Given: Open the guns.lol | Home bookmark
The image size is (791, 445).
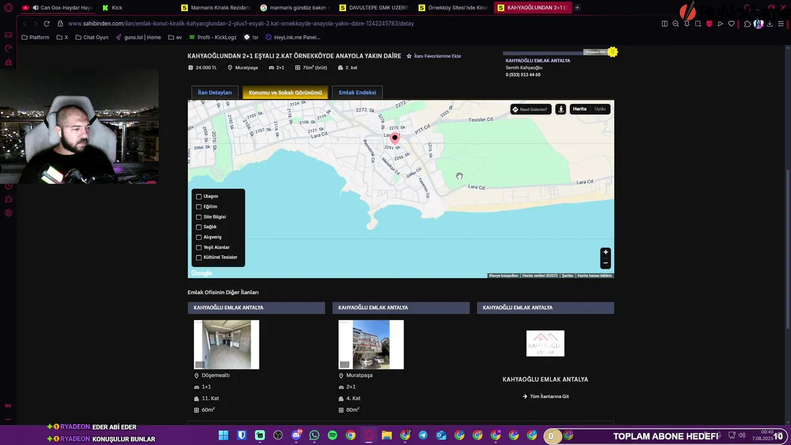Looking at the screenshot, I should click(138, 37).
